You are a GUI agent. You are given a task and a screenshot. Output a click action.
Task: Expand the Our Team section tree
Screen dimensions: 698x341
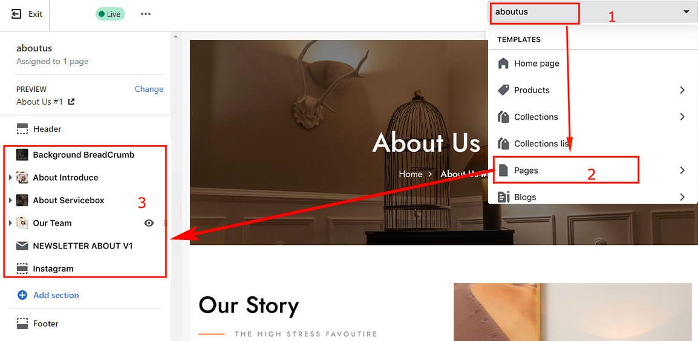(x=10, y=223)
